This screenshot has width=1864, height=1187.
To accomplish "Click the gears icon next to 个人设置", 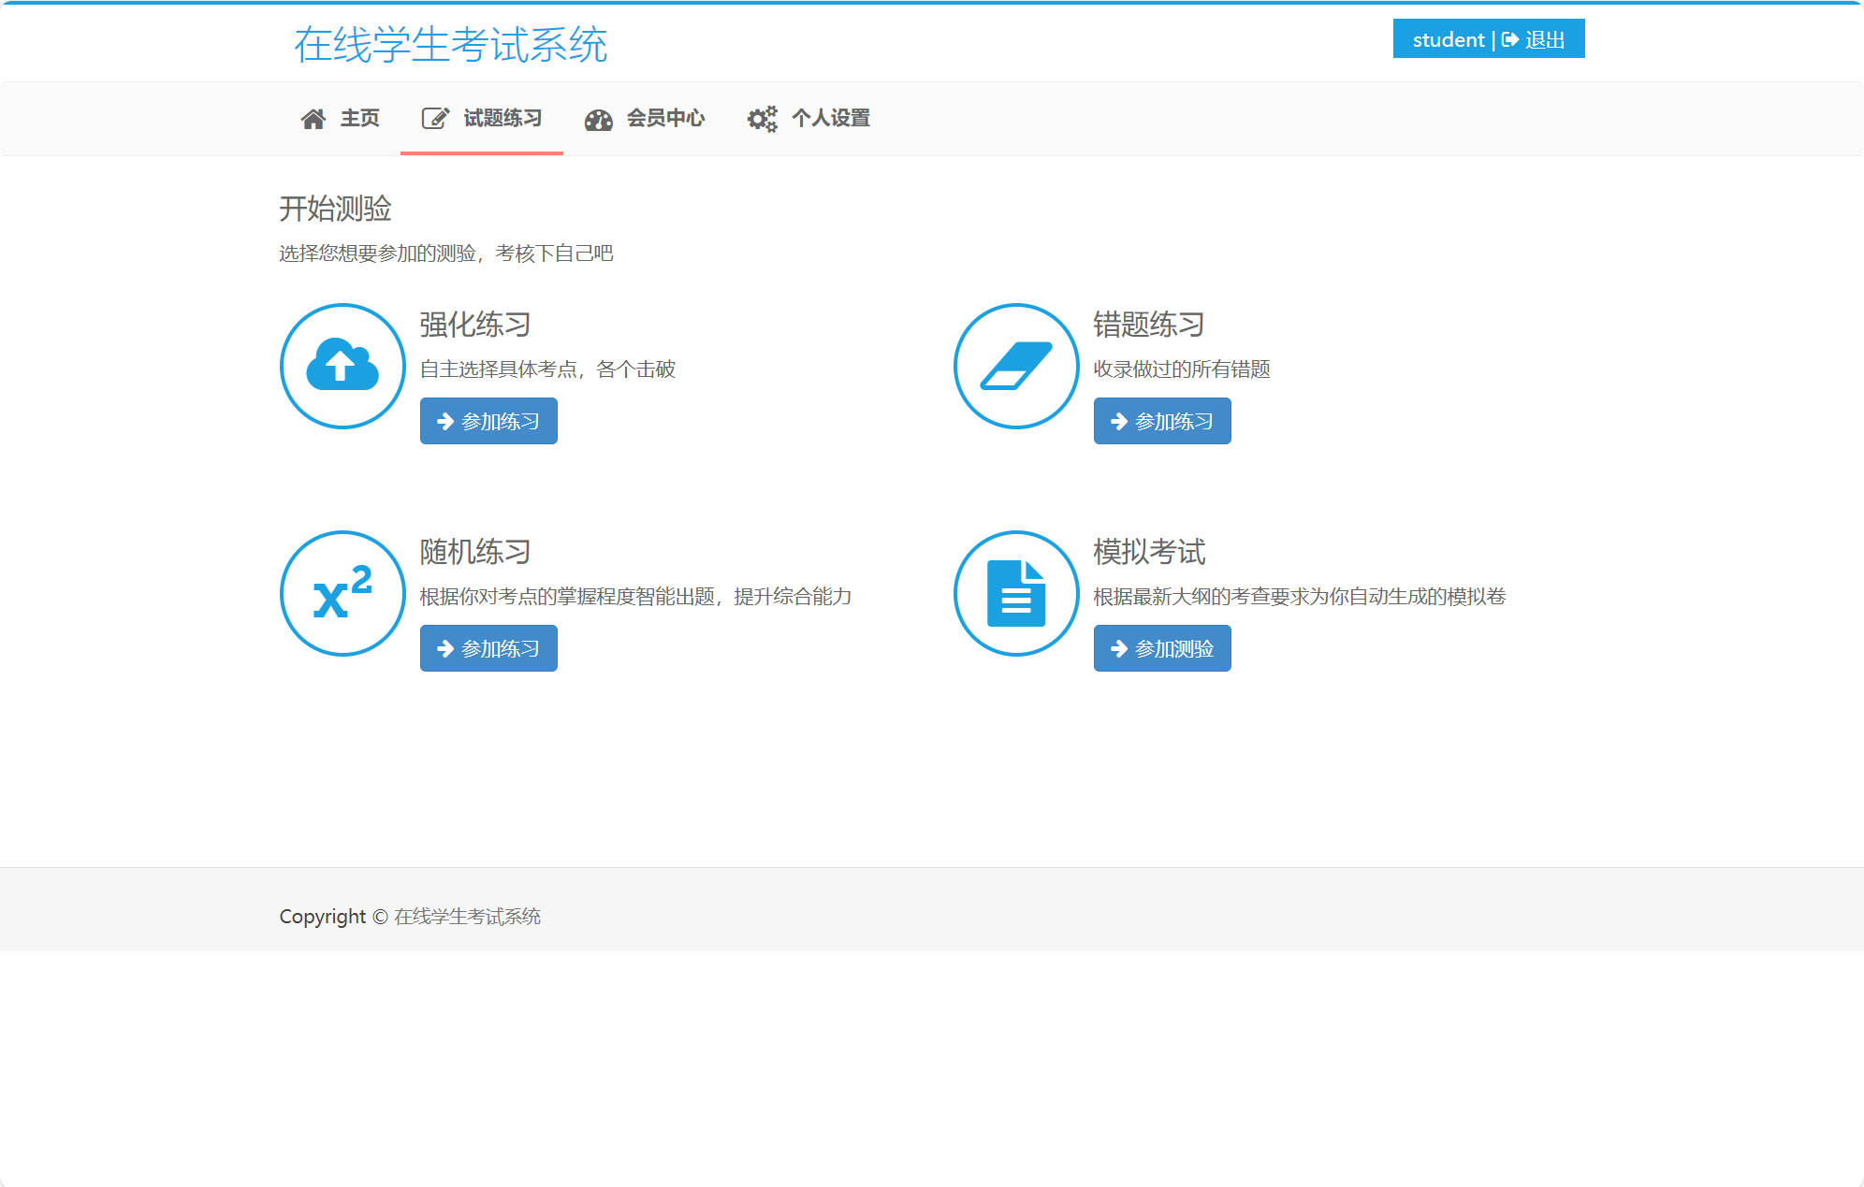I will (x=762, y=118).
